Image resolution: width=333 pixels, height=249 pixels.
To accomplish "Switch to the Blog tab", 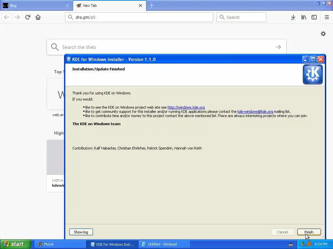I will pyautogui.click(x=36, y=6).
